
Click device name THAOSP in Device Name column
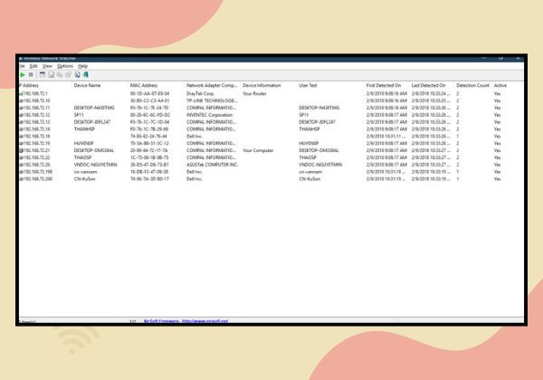click(x=82, y=157)
